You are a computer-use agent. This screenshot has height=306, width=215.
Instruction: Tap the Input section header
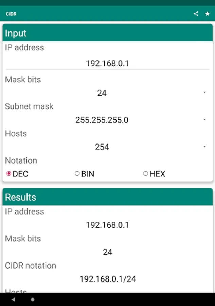point(107,33)
